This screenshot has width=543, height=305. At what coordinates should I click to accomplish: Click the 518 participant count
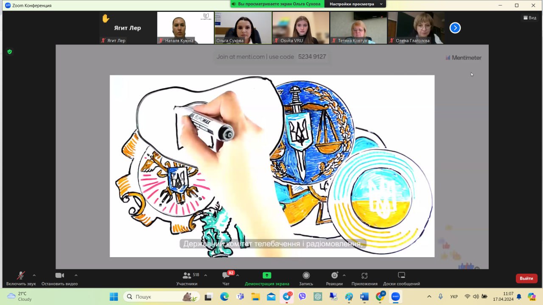click(196, 275)
